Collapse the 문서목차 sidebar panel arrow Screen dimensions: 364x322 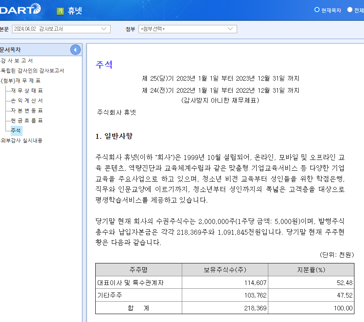[x=75, y=49]
